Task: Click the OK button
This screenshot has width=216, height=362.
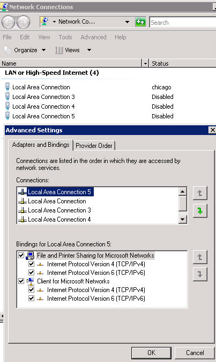Action: (x=151, y=352)
